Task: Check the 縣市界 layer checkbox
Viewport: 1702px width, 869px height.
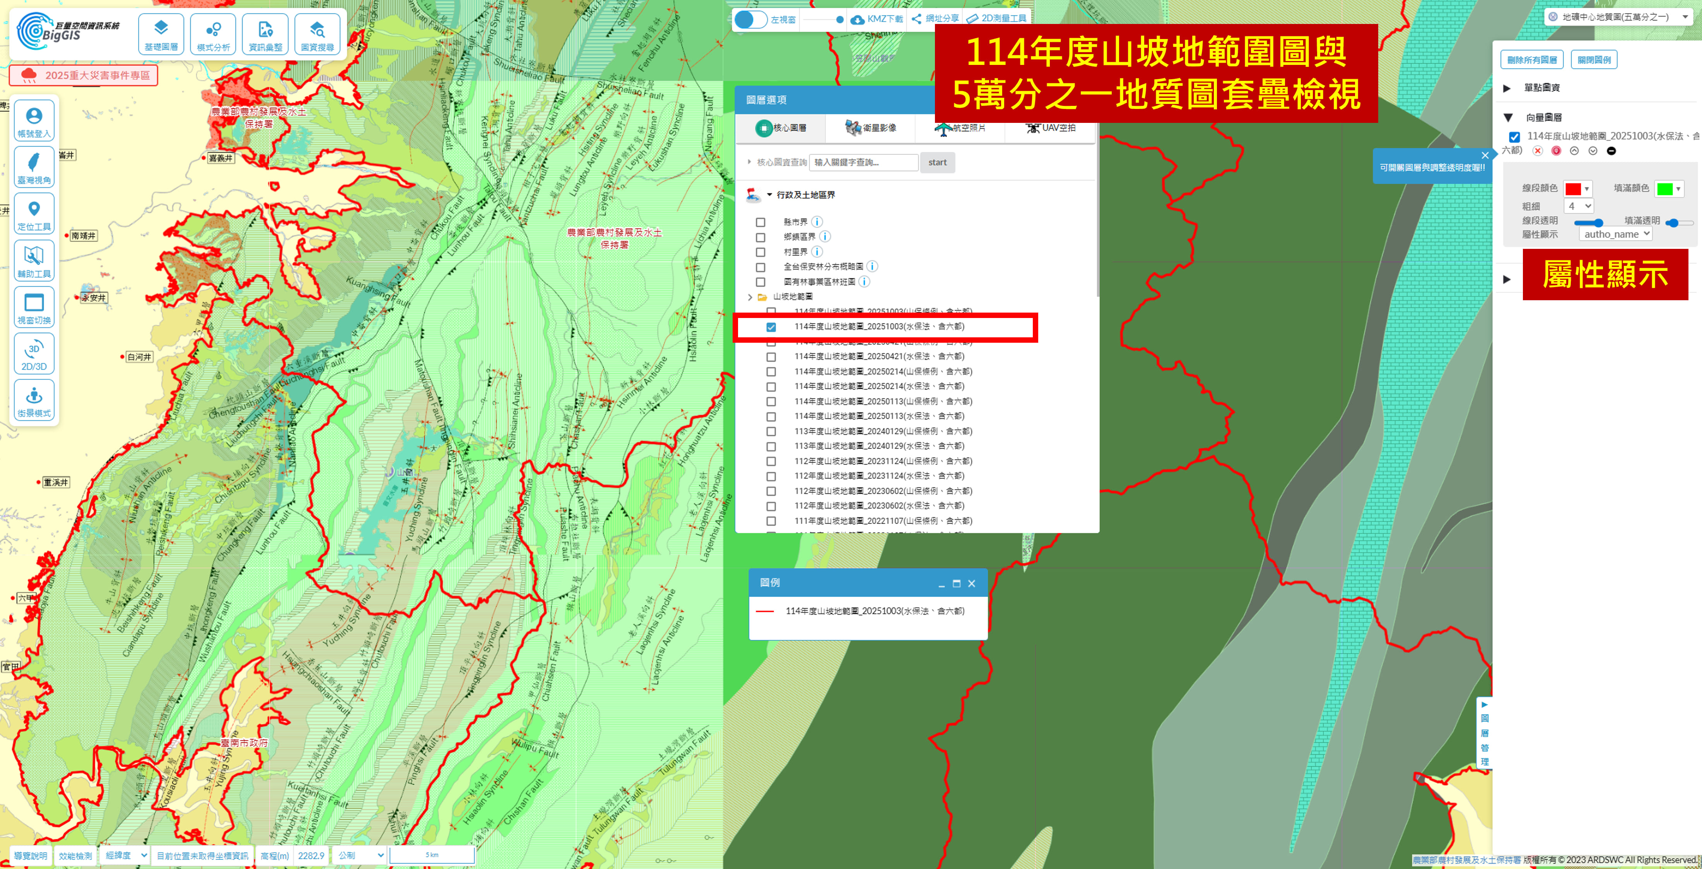Action: click(760, 222)
